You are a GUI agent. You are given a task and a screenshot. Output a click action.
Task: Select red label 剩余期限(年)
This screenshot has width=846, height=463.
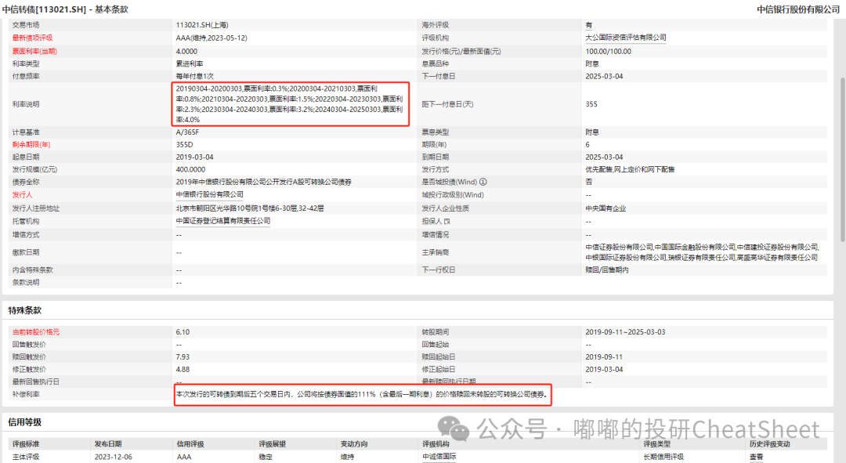31,145
